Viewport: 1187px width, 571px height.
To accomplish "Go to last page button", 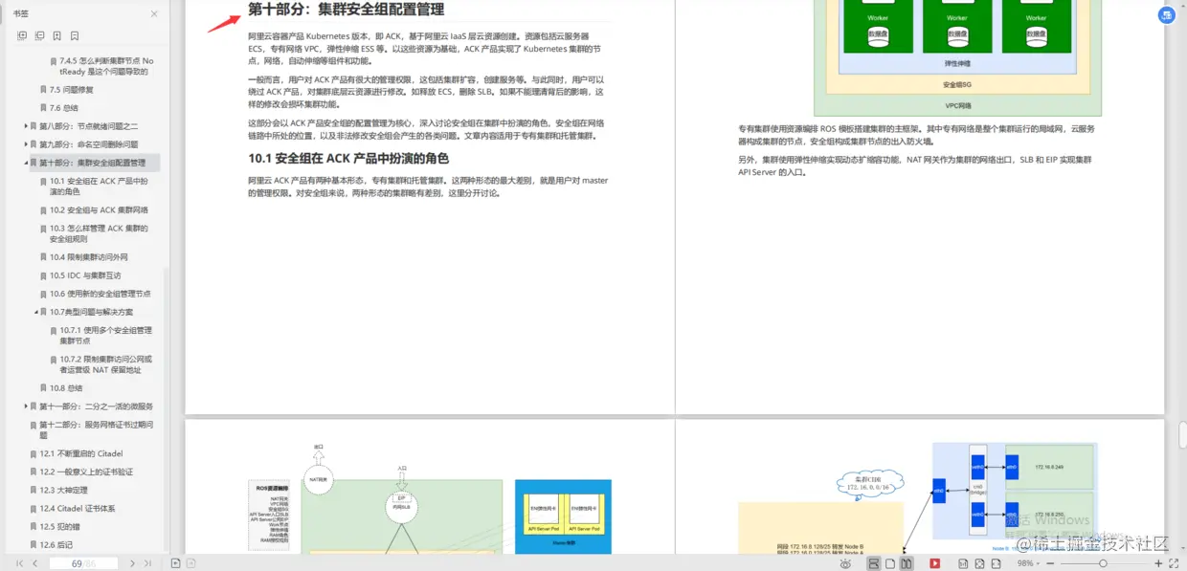I will pyautogui.click(x=147, y=563).
